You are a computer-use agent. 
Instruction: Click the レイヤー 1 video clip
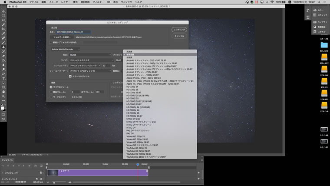[x=97, y=173]
